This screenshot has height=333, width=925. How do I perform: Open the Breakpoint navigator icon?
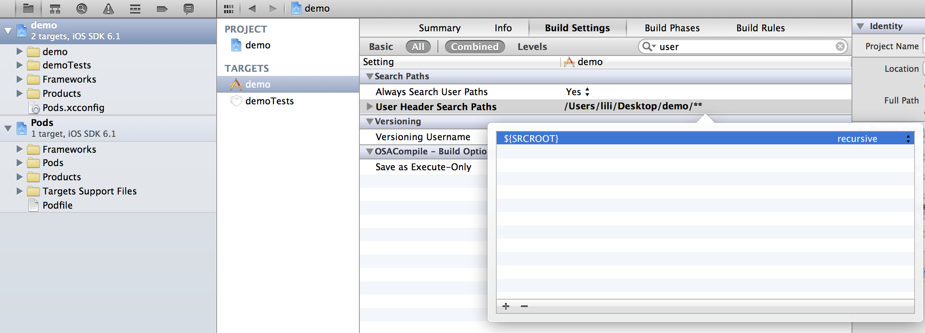pos(162,9)
